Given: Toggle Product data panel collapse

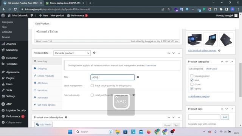Looking at the screenshot, I should click(x=179, y=53).
